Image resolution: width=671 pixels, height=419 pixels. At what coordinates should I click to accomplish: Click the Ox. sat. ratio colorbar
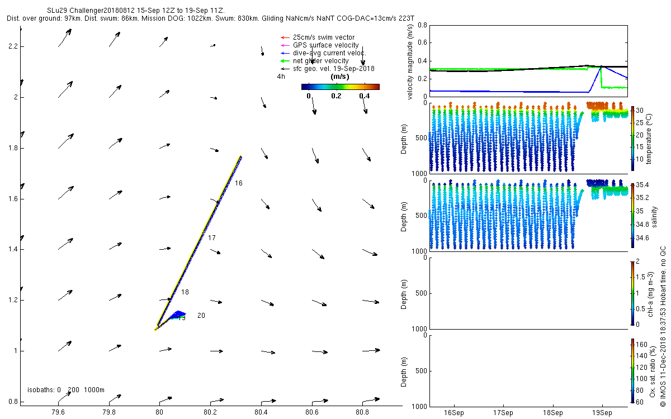tap(632, 371)
